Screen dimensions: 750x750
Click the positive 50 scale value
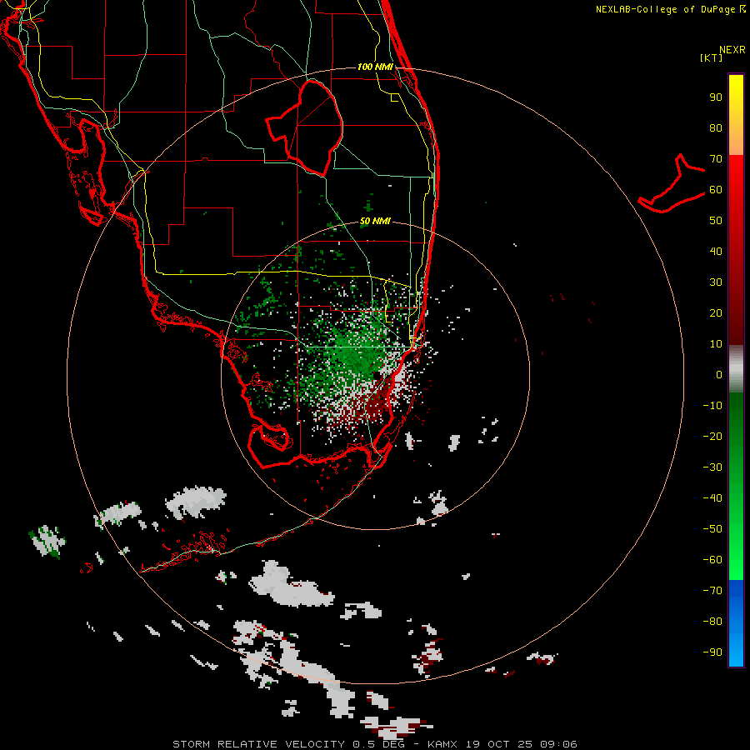coord(716,221)
